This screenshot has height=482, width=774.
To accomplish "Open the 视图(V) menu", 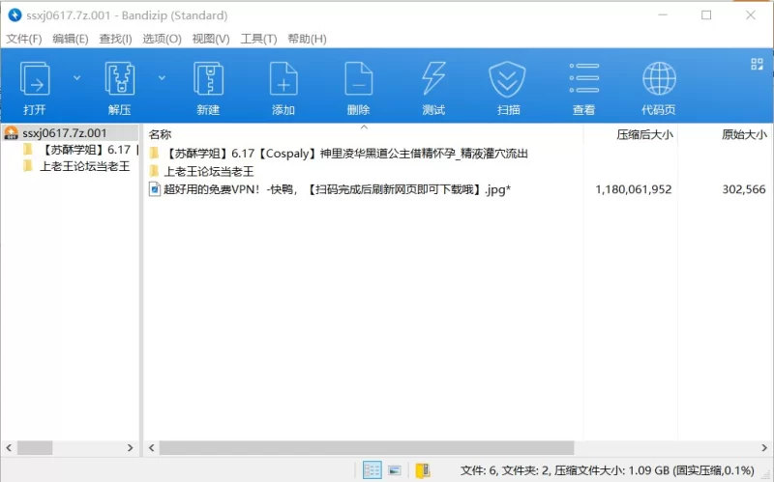I will point(211,39).
